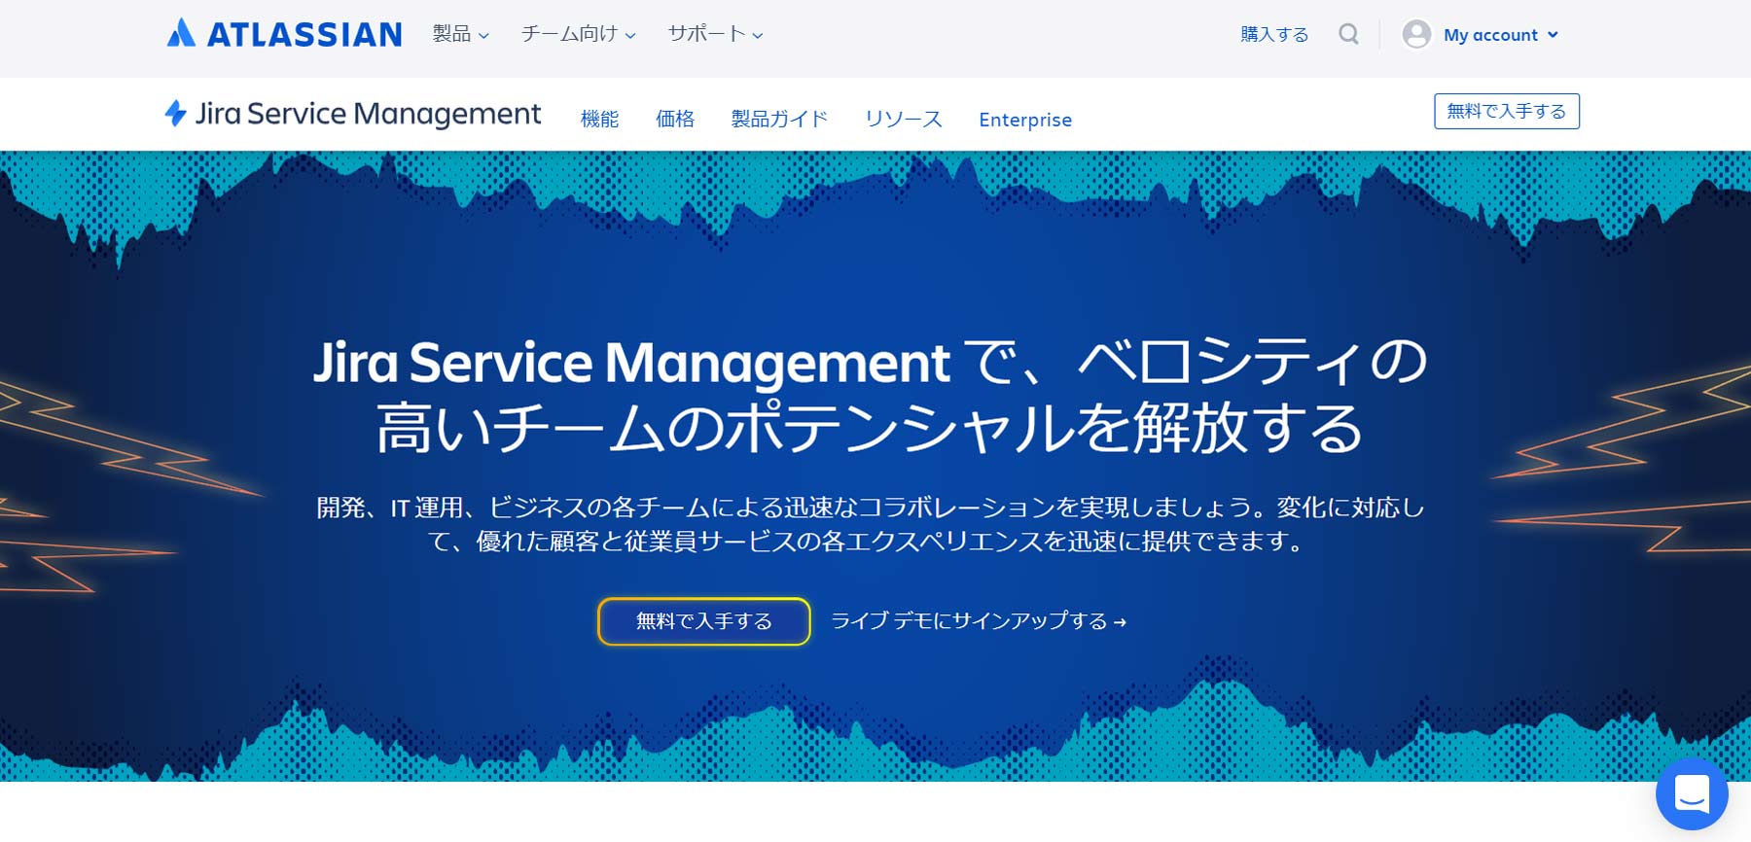Click the hero headline Jira Service Management text
Screen dimensions: 1751x842
631,363
